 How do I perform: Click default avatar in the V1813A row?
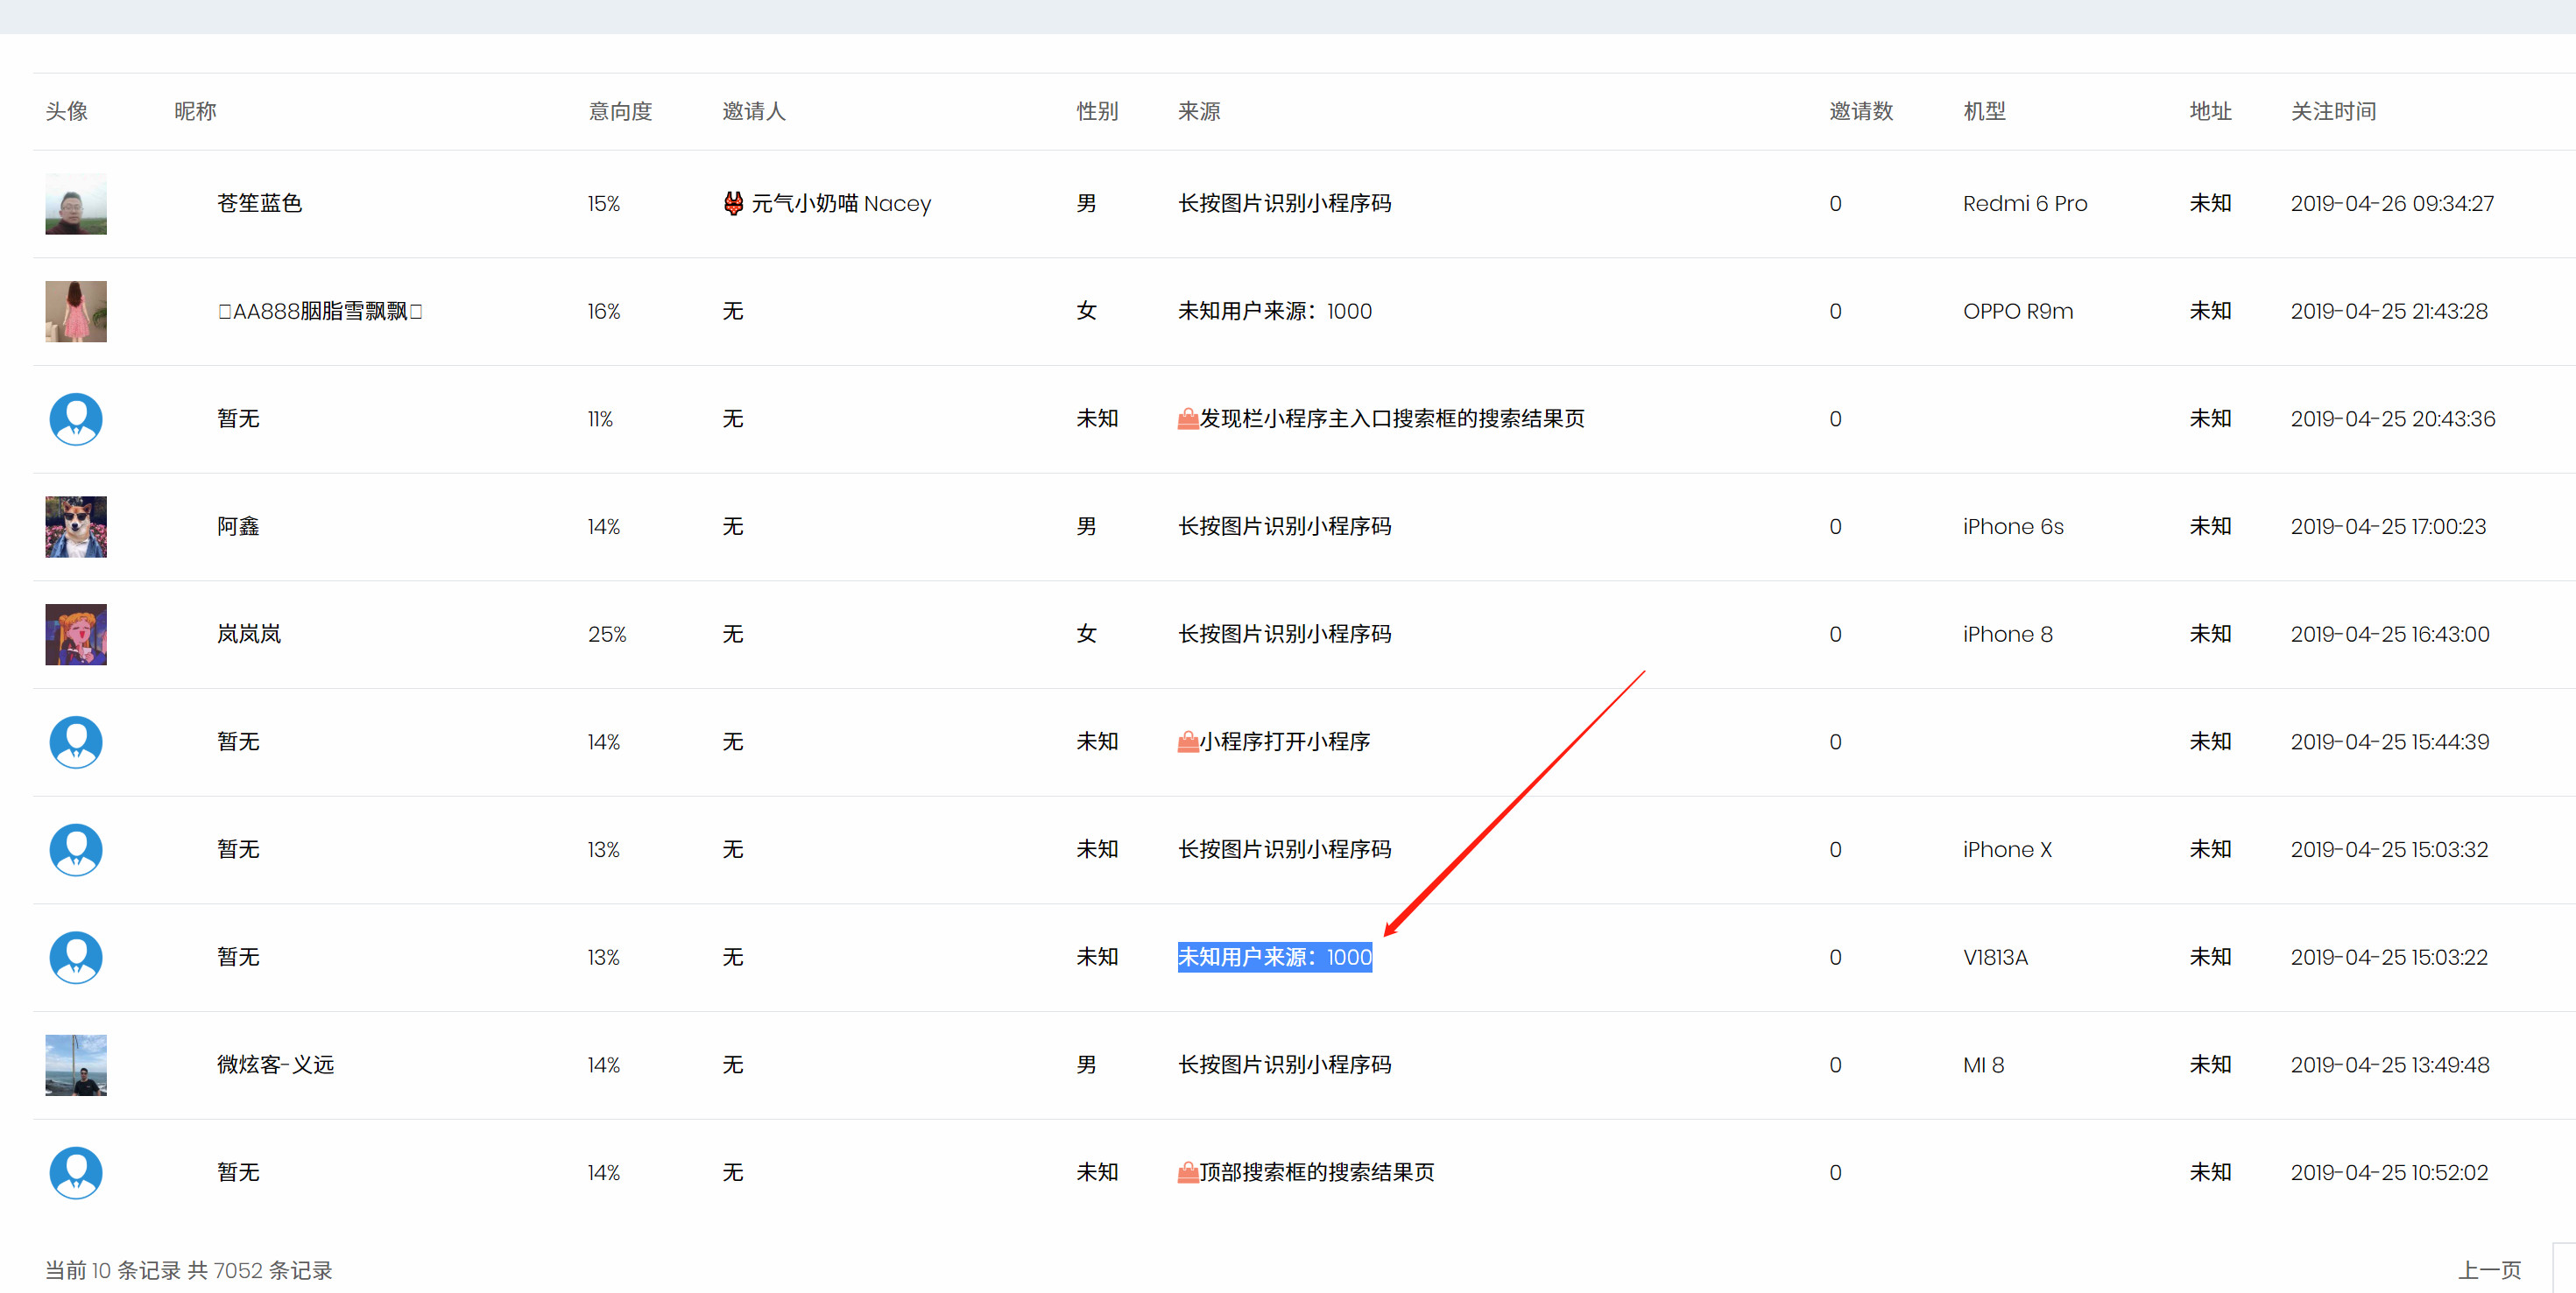tap(76, 957)
